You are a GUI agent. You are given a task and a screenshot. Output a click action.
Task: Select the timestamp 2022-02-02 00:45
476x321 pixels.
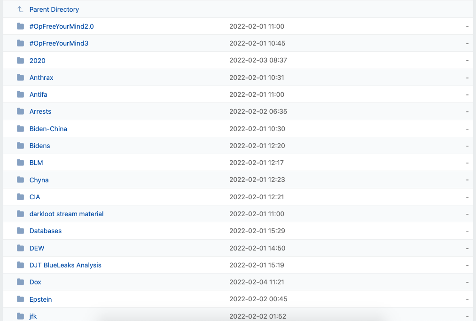click(x=258, y=299)
